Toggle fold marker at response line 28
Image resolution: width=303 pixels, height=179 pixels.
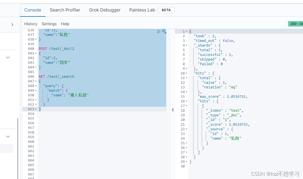[x=186, y=157]
